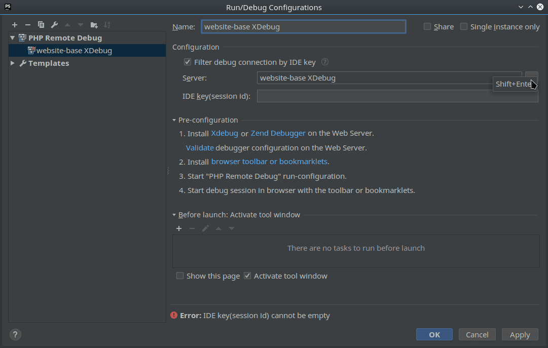Expand the Templates tree node
Image resolution: width=548 pixels, height=348 pixels.
pyautogui.click(x=13, y=63)
